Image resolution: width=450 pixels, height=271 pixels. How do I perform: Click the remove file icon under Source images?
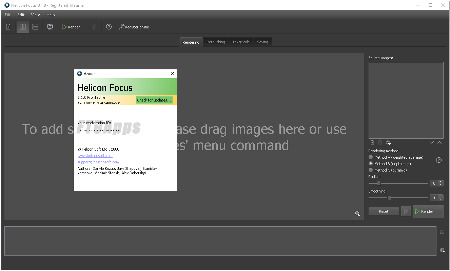[x=380, y=142]
